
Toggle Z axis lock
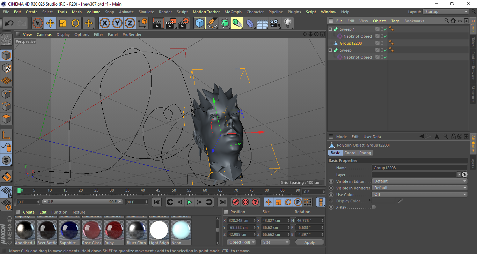click(130, 23)
